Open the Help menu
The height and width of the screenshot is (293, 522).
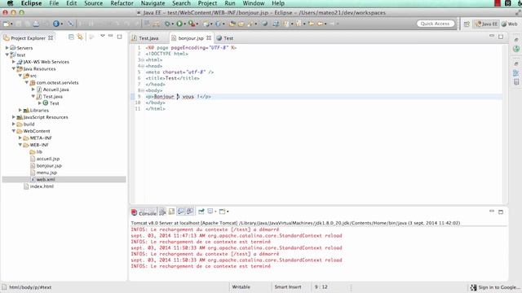tap(278, 3)
